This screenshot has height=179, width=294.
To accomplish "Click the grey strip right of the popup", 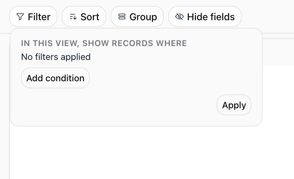I will pyautogui.click(x=278, y=52).
